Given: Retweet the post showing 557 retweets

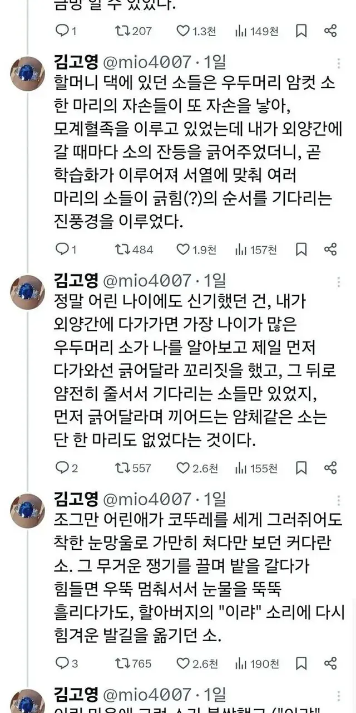Looking at the screenshot, I should tap(121, 468).
